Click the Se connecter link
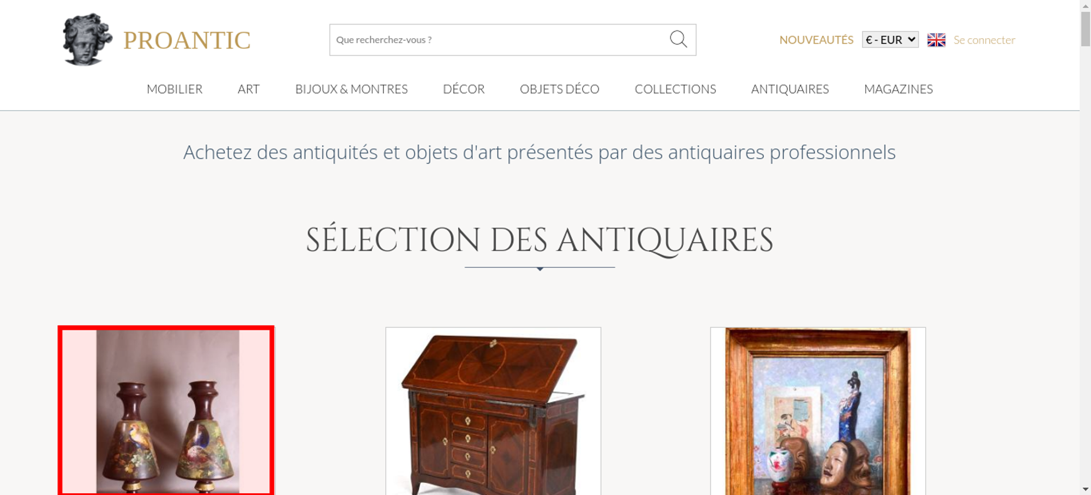Viewport: 1091px width, 495px height. click(x=984, y=40)
